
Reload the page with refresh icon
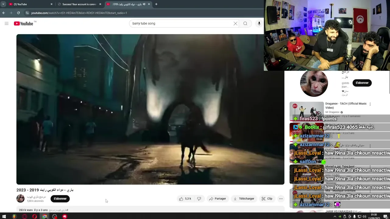18,13
